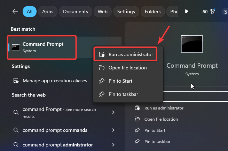Click pin icon beside context menu Pin to taskbar
The height and width of the screenshot is (151, 228).
[x=102, y=94]
